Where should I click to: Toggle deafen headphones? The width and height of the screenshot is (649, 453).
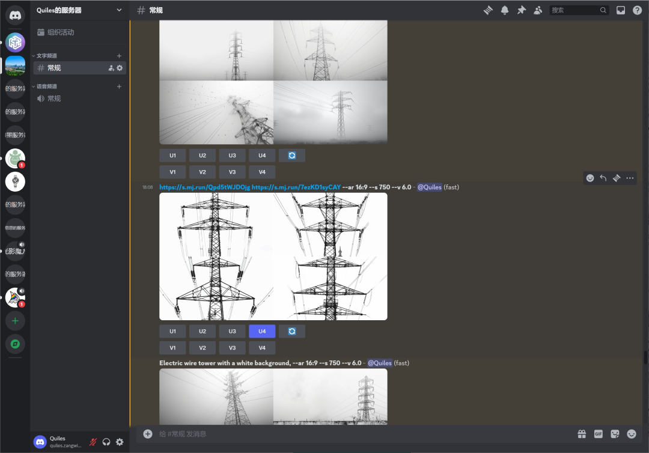pos(106,442)
